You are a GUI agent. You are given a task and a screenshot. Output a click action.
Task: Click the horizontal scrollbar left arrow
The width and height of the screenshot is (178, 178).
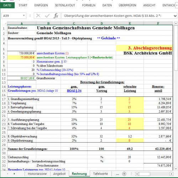[137, 174]
